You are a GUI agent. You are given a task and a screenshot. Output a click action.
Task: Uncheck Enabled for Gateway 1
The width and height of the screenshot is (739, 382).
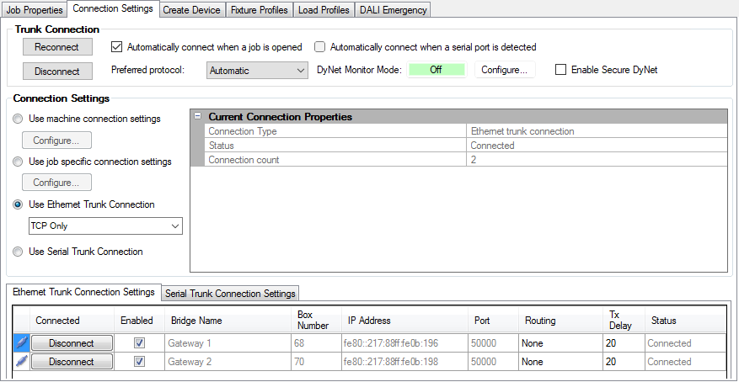tap(140, 343)
